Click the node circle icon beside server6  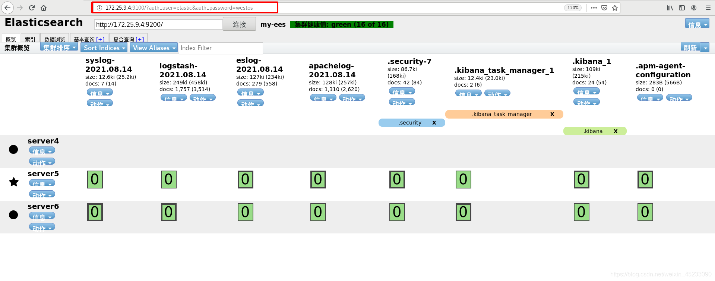tap(13, 215)
